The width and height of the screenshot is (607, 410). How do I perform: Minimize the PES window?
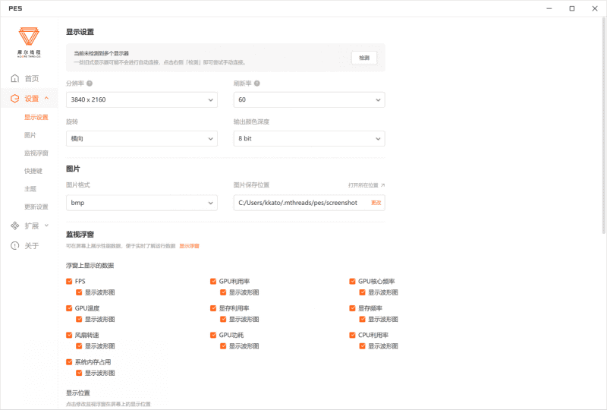click(549, 8)
